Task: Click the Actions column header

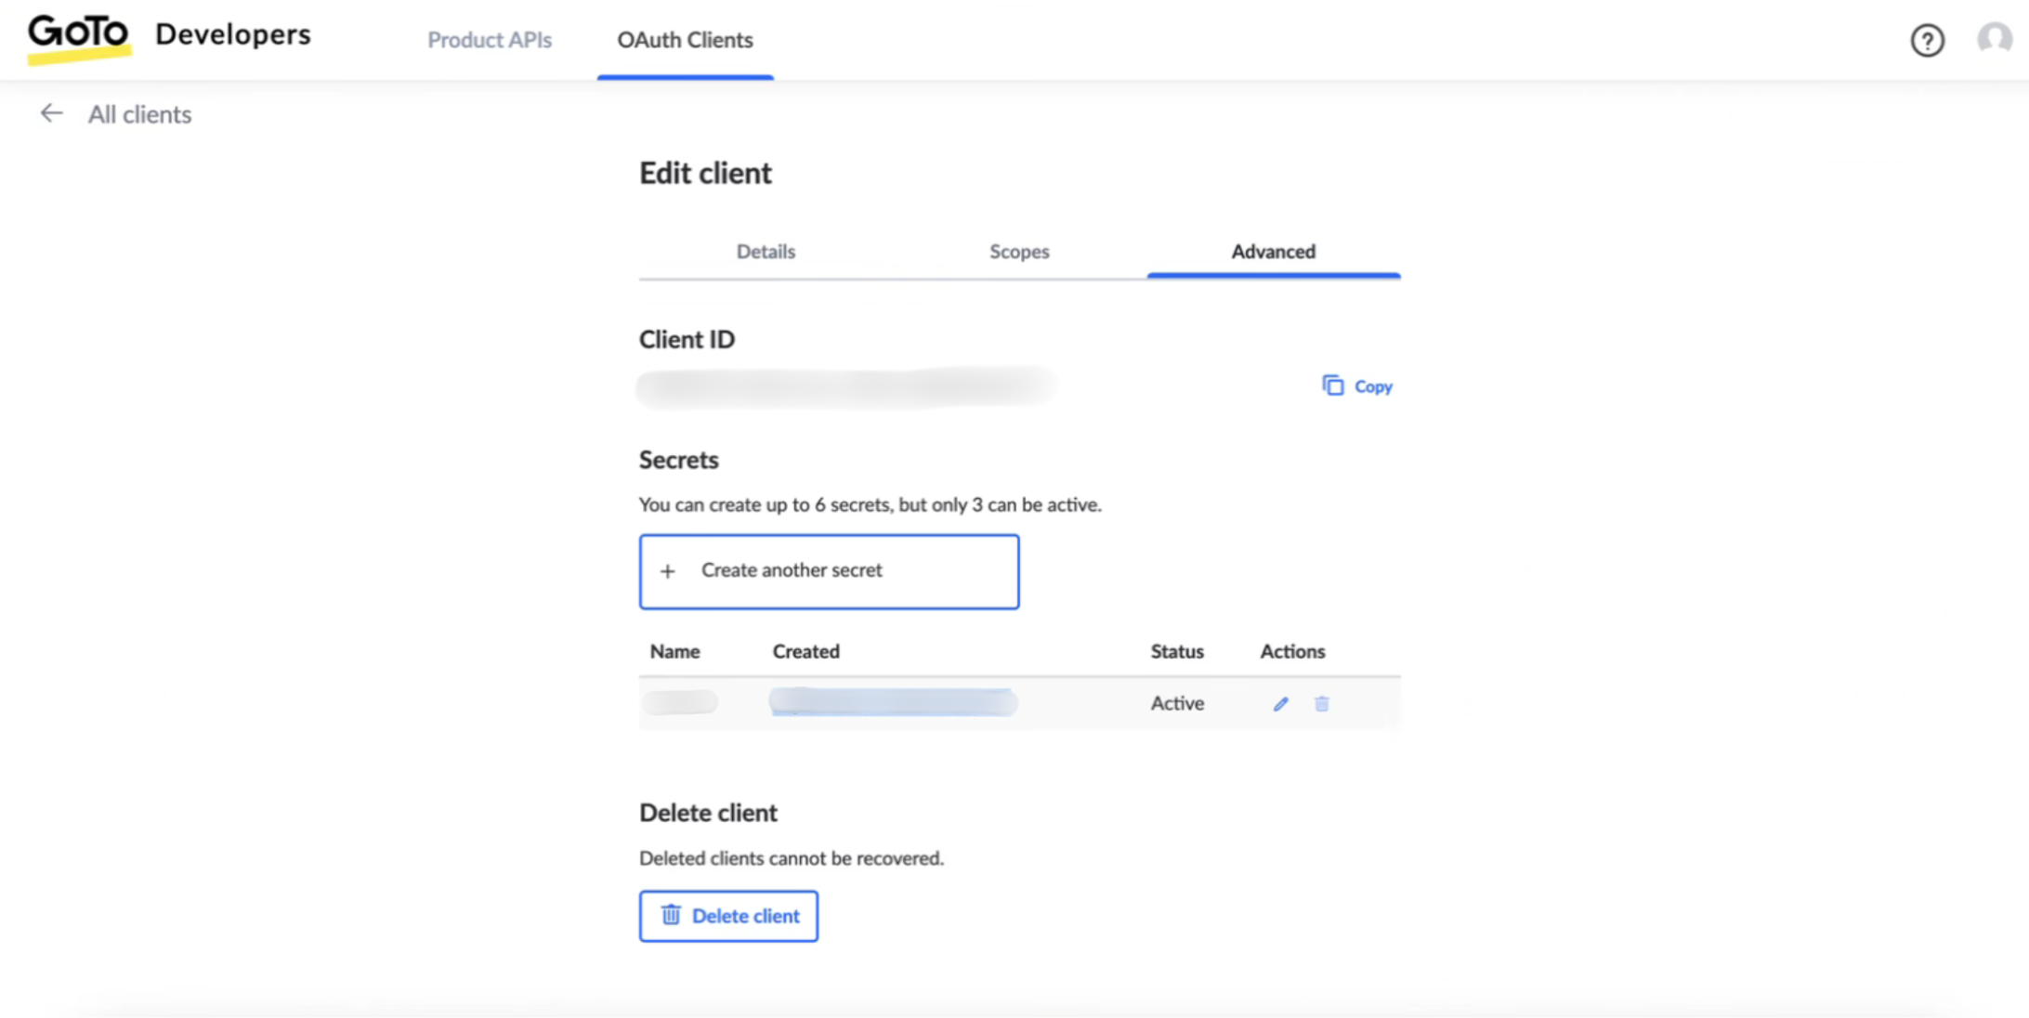Action: pos(1291,651)
